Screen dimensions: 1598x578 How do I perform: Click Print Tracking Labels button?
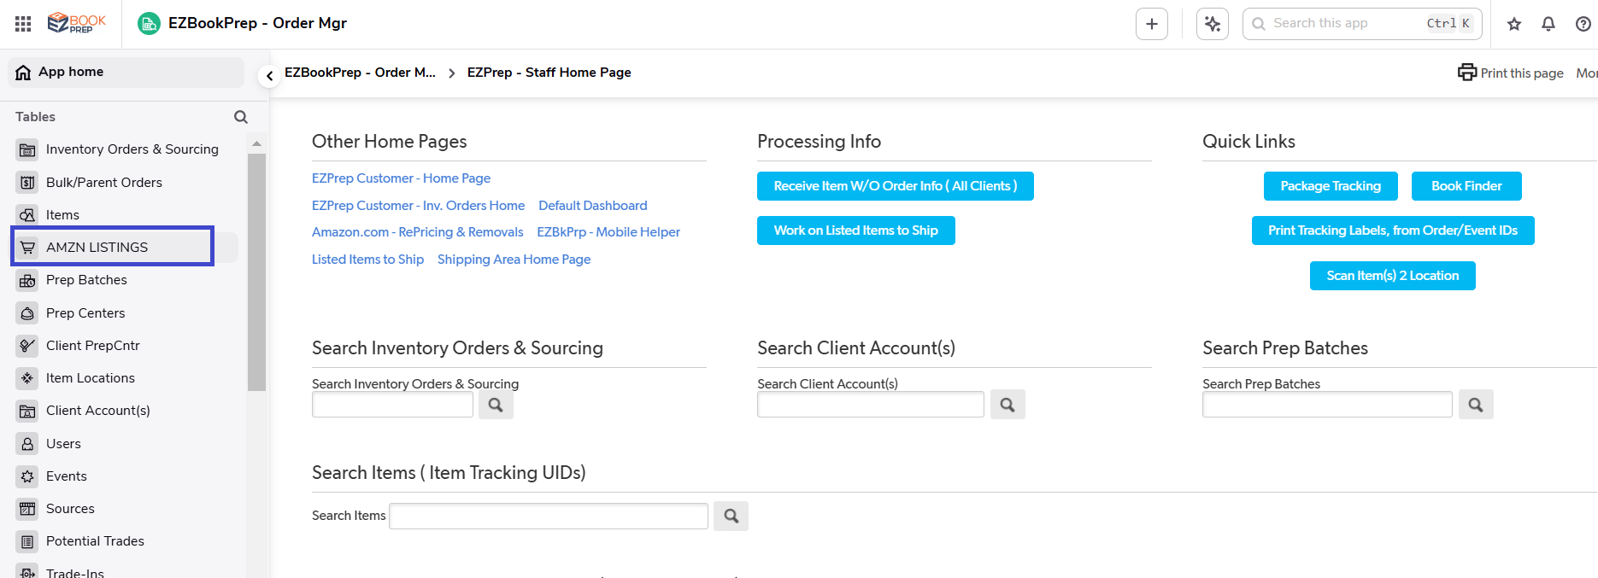[x=1393, y=231]
